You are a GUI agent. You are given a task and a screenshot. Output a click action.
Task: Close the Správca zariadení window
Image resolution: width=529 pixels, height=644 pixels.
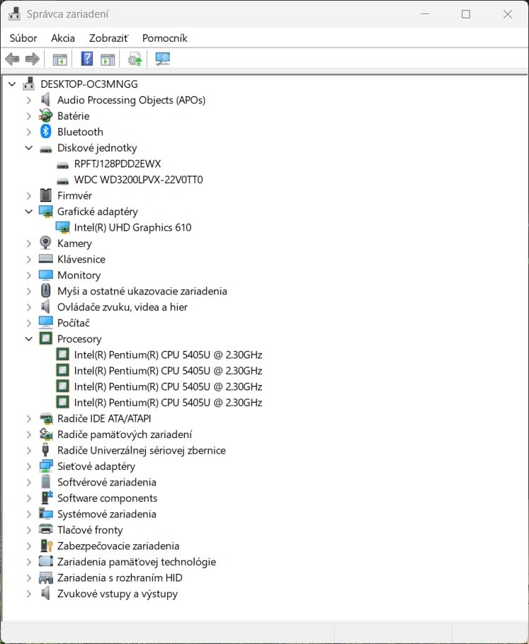(x=508, y=14)
